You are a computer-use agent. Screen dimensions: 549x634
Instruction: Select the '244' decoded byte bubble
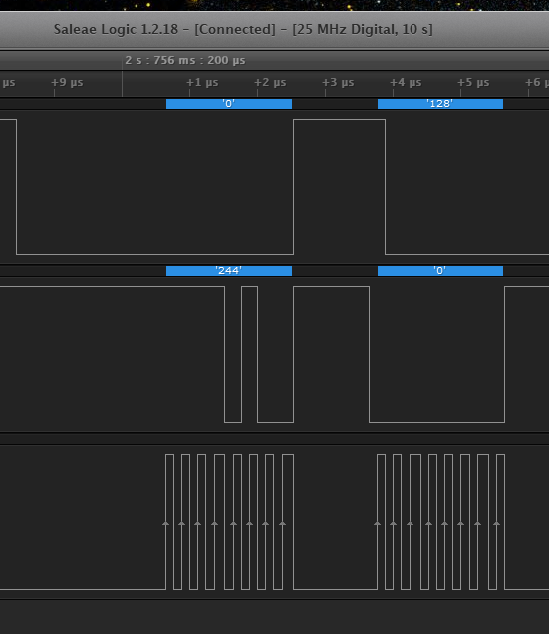(229, 270)
